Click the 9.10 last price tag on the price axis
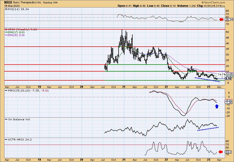 [229, 79]
